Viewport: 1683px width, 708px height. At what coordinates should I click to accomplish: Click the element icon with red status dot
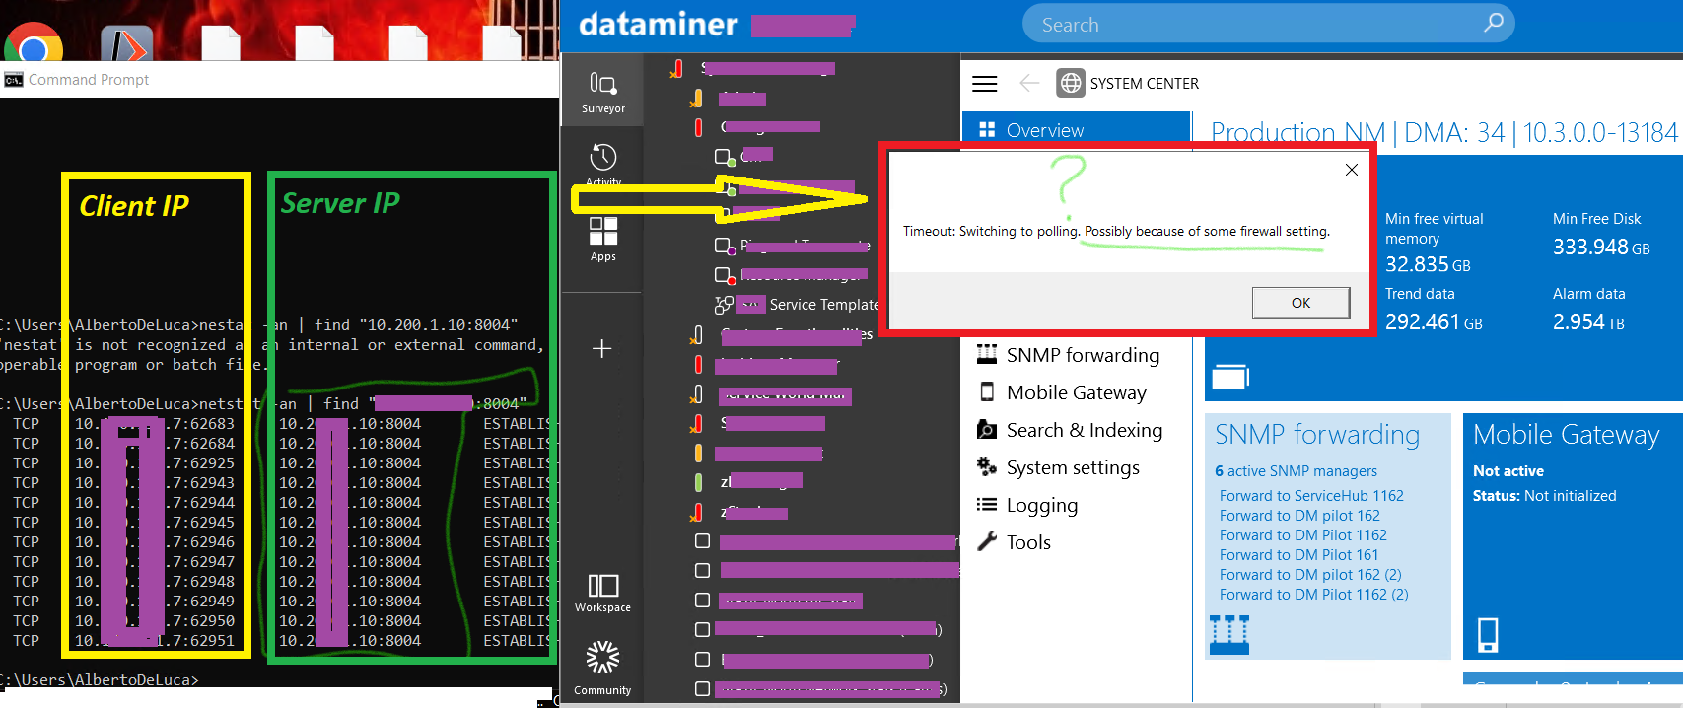pos(724,275)
